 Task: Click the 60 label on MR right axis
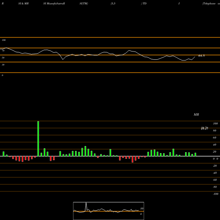coord(215,138)
